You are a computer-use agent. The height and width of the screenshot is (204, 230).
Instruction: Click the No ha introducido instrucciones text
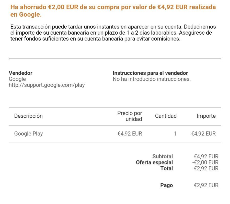pos(152,79)
